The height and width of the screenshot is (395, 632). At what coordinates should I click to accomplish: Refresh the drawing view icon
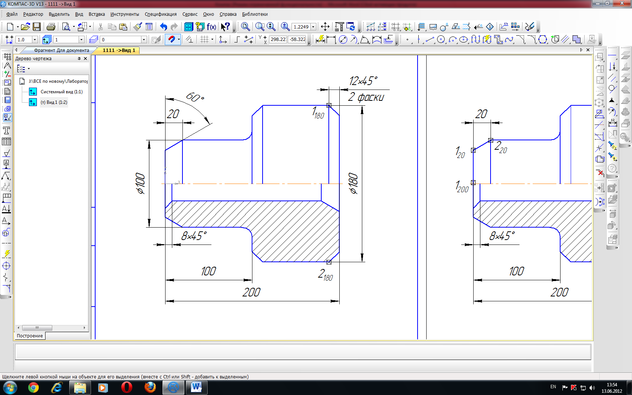click(x=351, y=27)
